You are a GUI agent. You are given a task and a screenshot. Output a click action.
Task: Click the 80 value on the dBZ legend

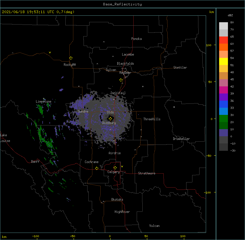(x=232, y=23)
